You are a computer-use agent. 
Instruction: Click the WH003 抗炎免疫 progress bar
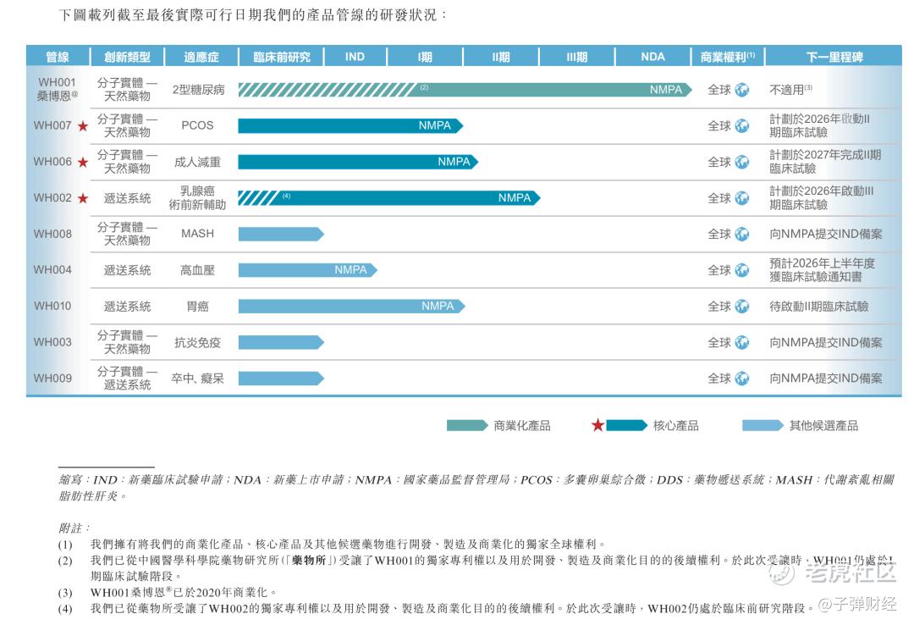tap(281, 342)
